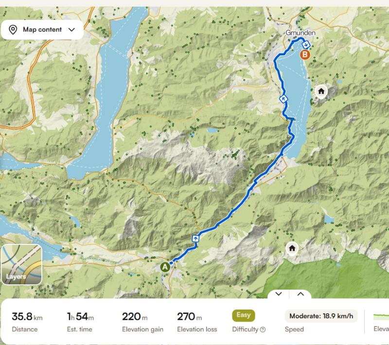
Task: Click the upward arrow waypoint near the route start
Action: pos(195,239)
